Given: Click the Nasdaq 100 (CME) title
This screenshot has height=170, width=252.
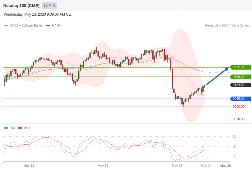Looking at the screenshot, I should click(x=21, y=6).
